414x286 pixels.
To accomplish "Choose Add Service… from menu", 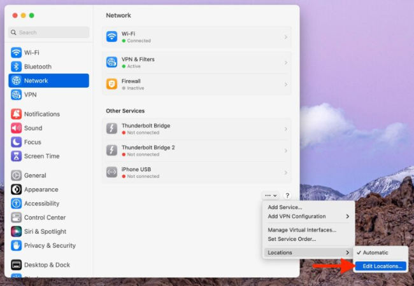I will [285, 207].
